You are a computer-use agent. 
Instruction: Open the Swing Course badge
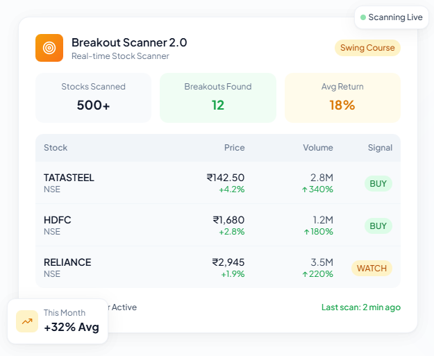pos(367,48)
